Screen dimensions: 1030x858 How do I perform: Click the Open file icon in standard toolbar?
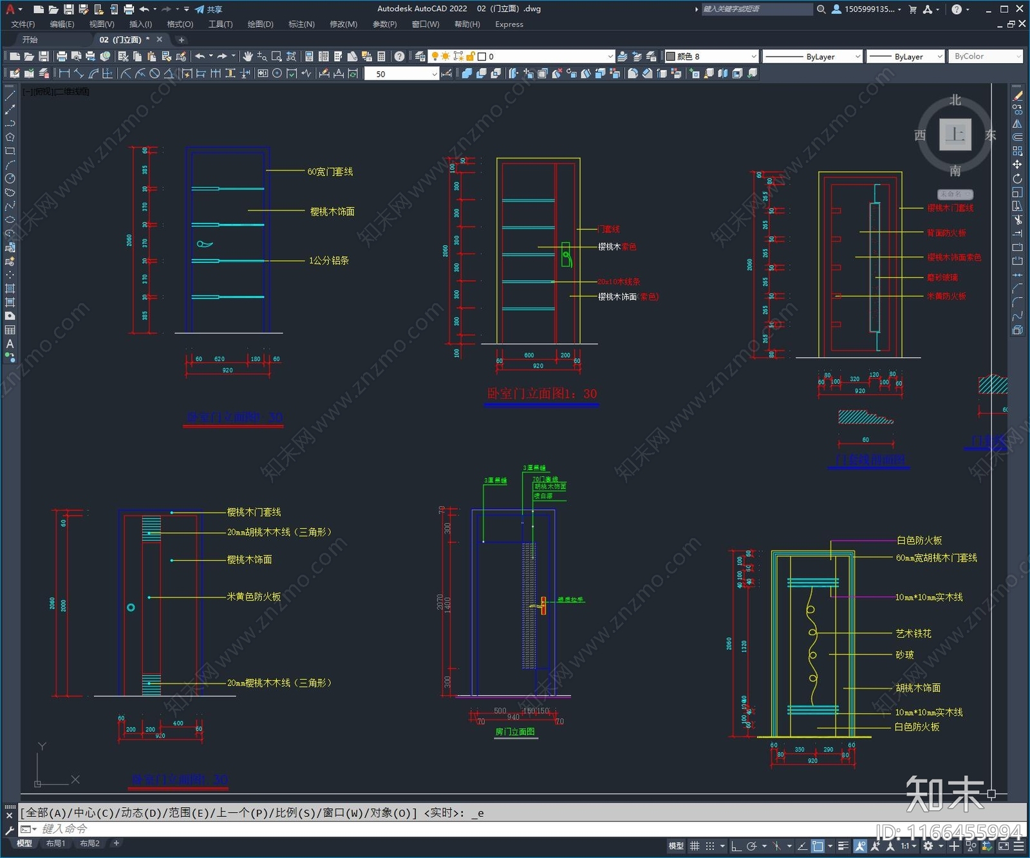pos(29,57)
